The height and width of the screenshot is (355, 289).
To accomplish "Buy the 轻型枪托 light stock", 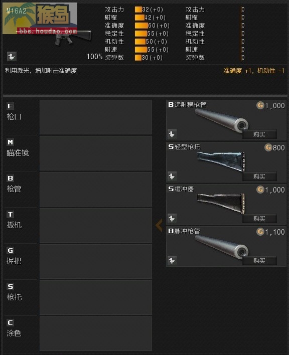I will pos(259,176).
